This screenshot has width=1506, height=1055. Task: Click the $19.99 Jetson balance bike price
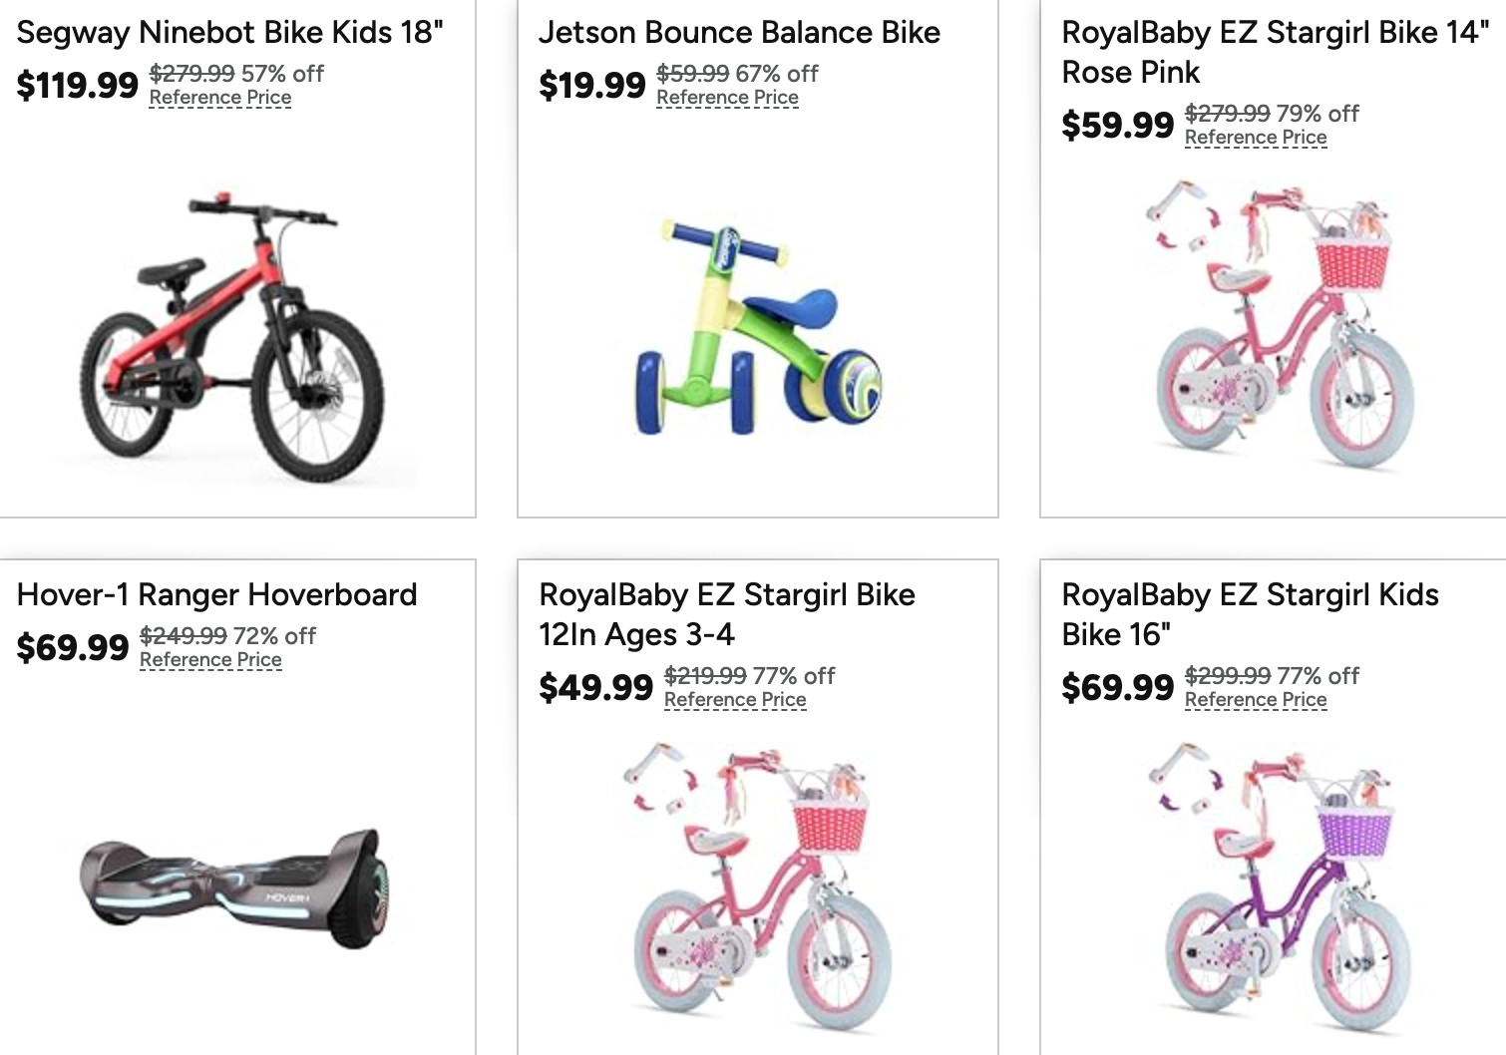pos(591,86)
